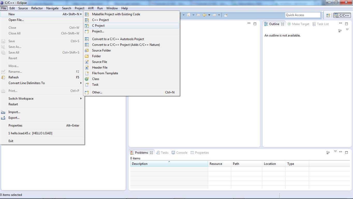Switch to the Make Target tab
The width and height of the screenshot is (353, 199).
[298, 24]
